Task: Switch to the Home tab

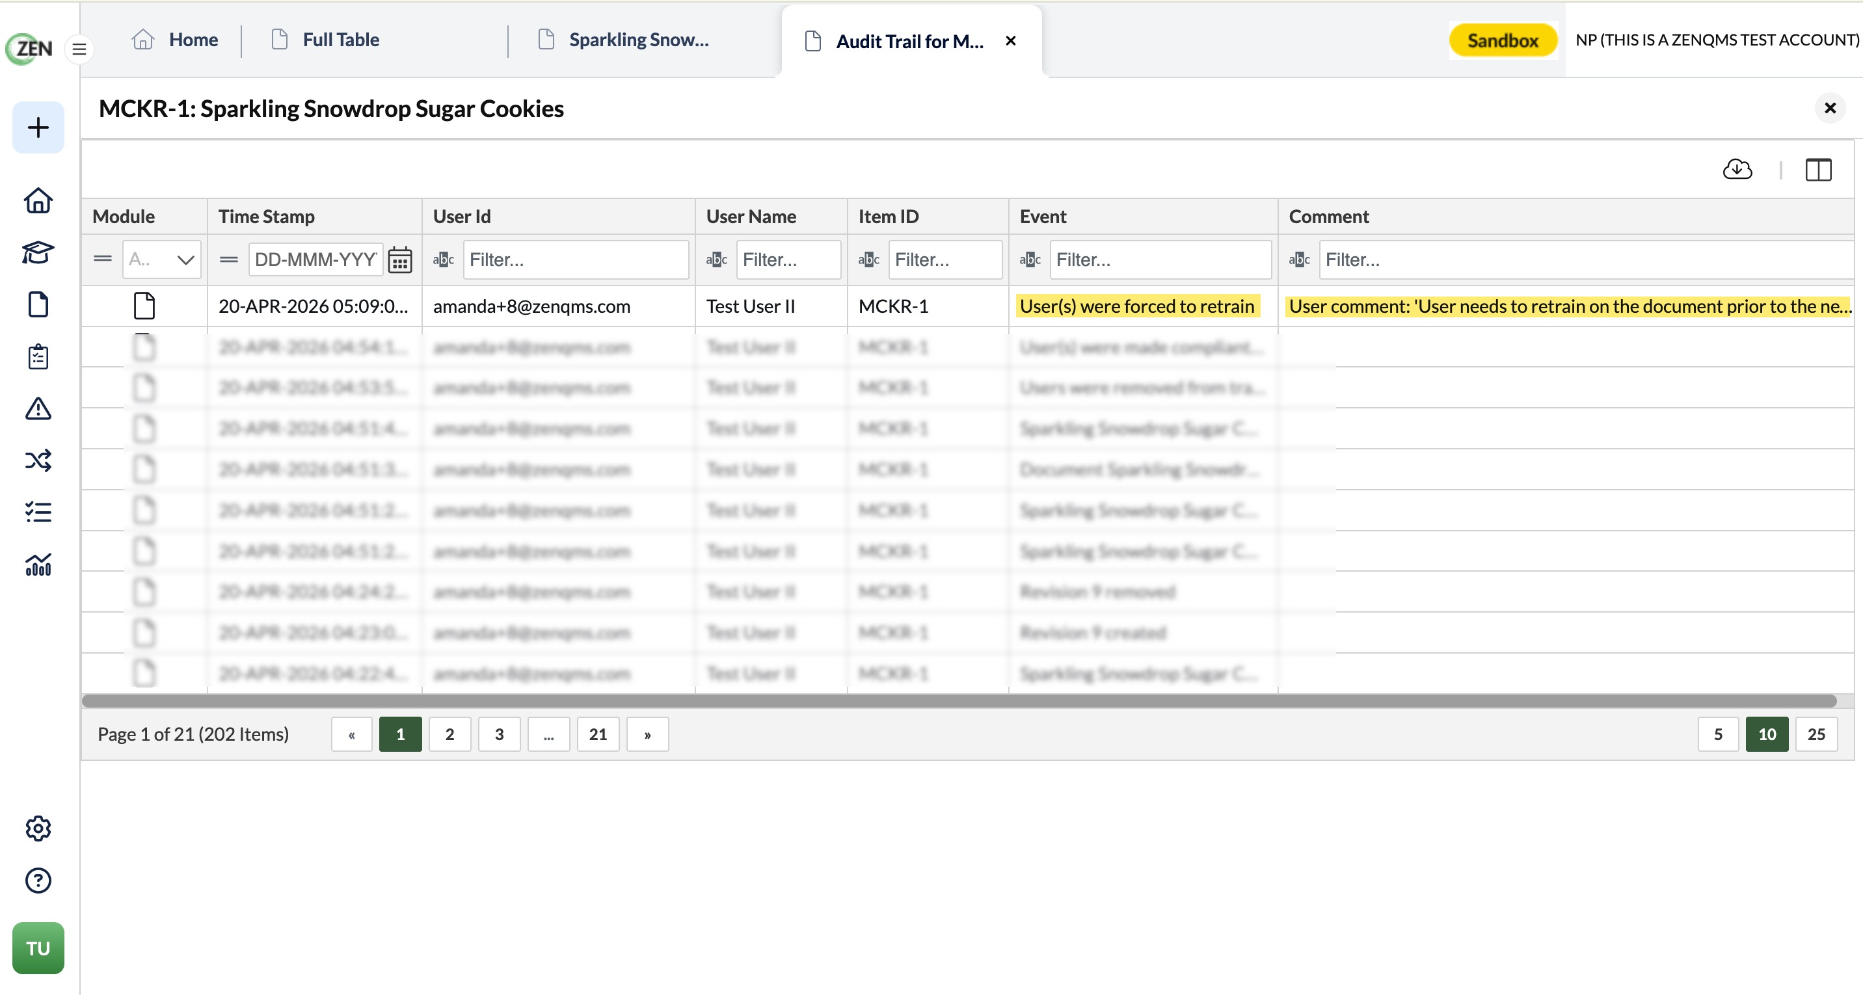Action: click(174, 40)
